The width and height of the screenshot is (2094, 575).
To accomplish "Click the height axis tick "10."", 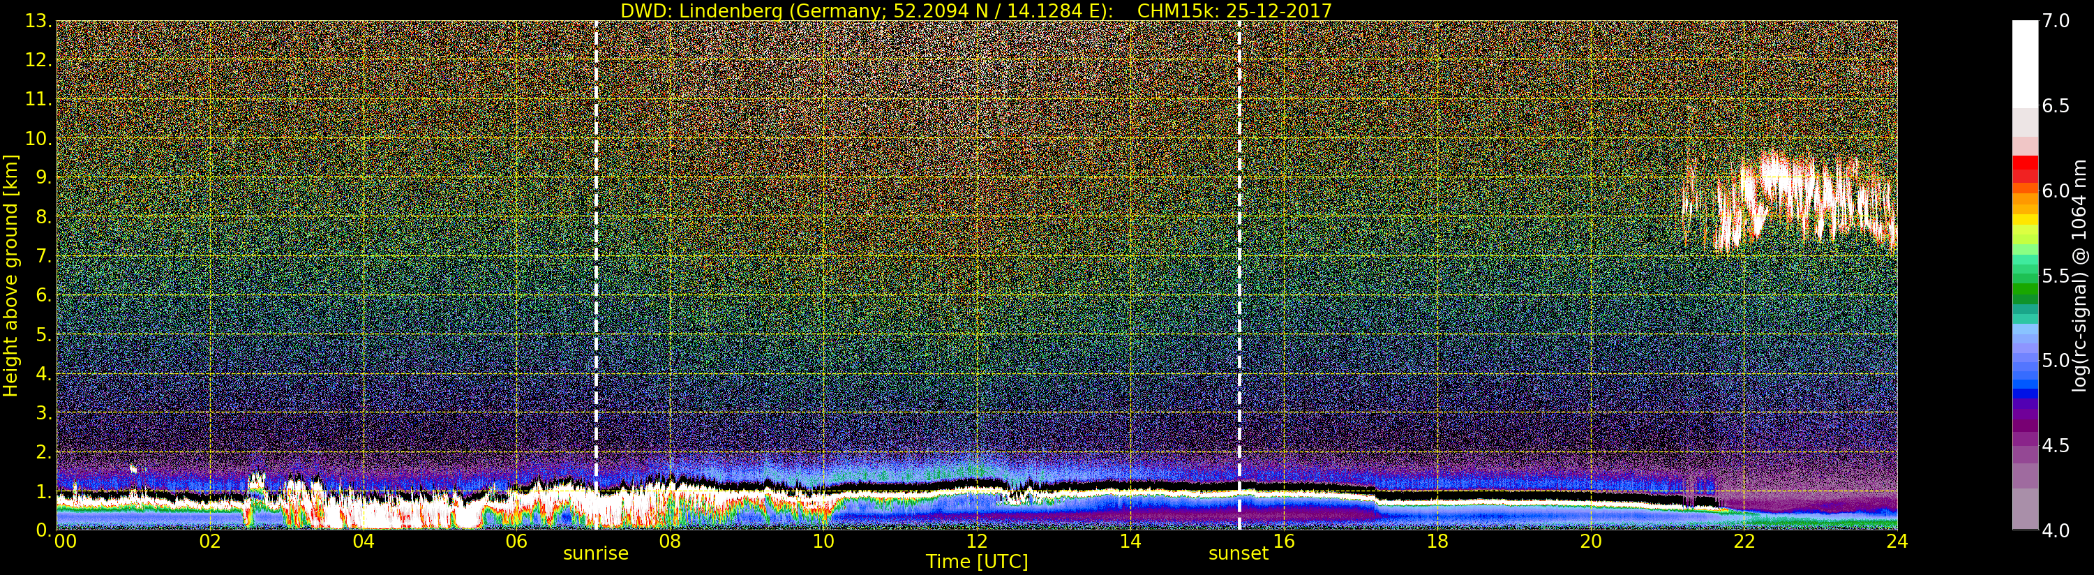I will tap(39, 138).
